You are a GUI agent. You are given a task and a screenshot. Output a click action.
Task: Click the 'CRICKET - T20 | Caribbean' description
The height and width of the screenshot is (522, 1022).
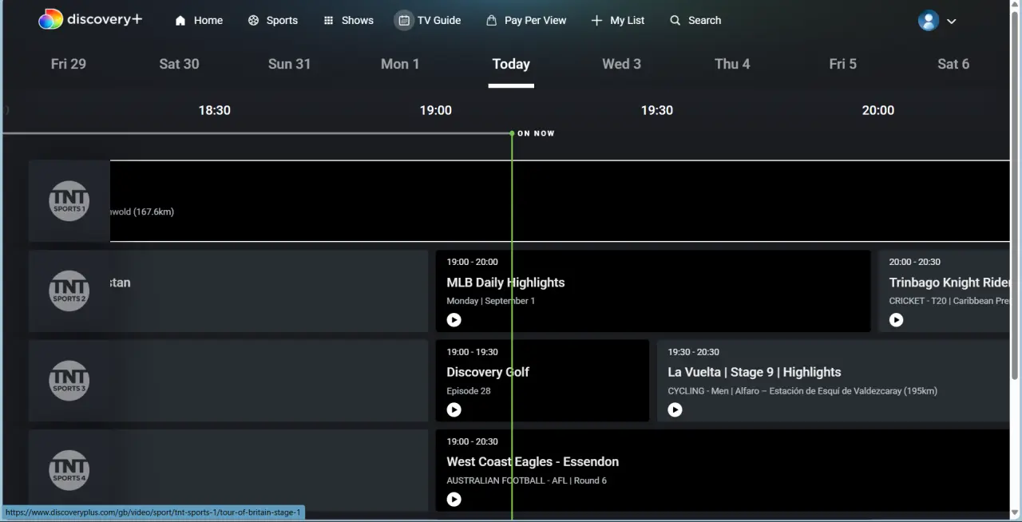point(949,301)
